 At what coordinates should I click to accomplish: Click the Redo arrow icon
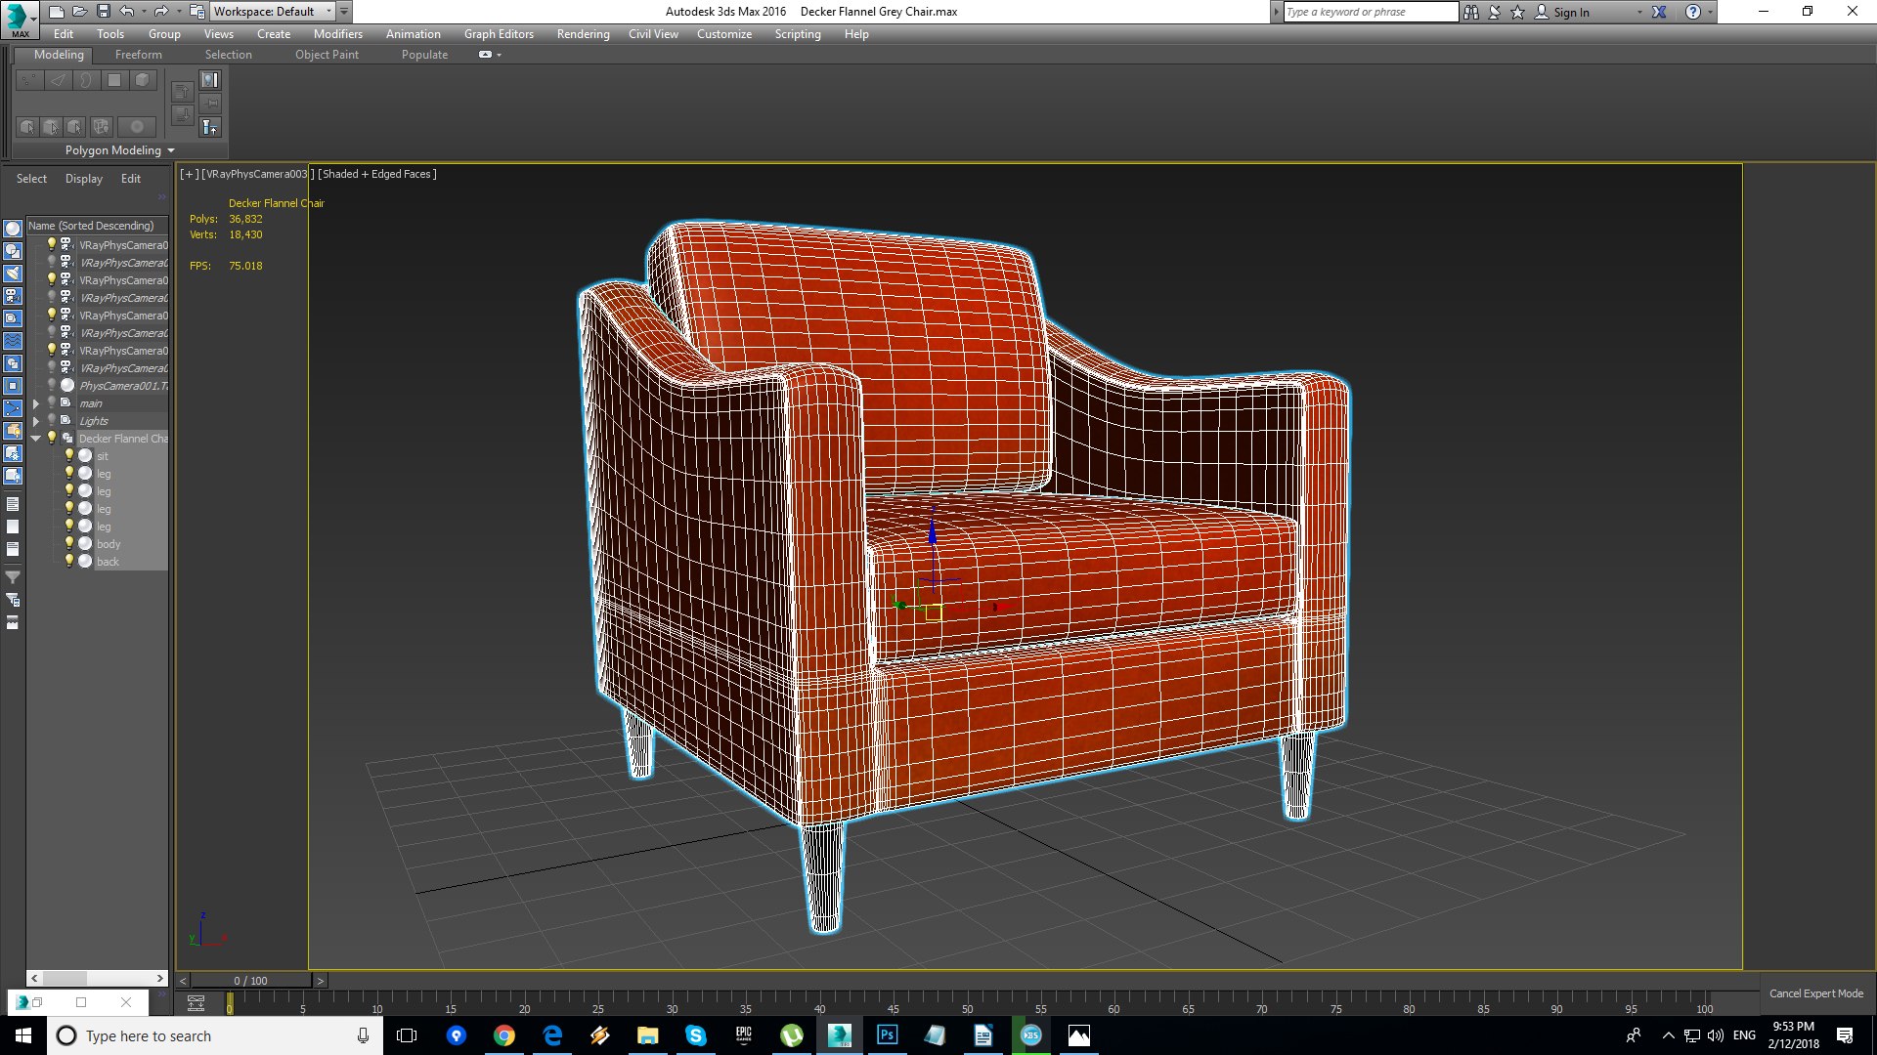(161, 12)
